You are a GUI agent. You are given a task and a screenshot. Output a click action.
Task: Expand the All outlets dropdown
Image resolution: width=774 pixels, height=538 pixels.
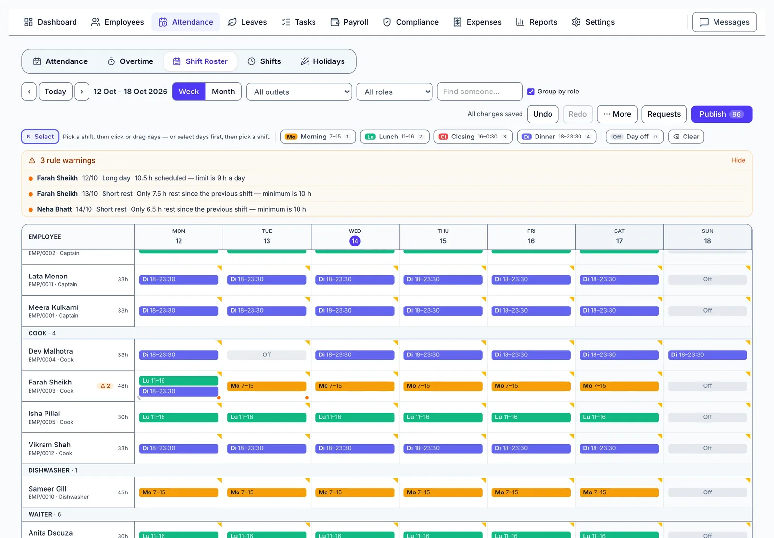click(299, 92)
